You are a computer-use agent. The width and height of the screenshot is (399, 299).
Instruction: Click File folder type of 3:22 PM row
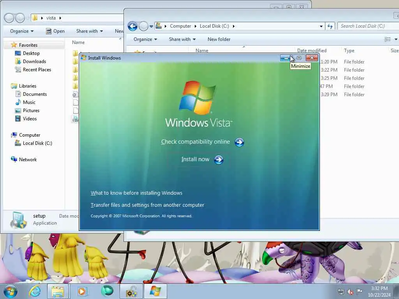coord(354,70)
